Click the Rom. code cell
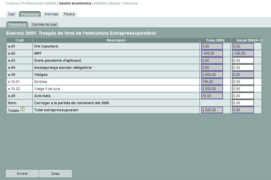This screenshot has height=180, width=271. pos(20,103)
